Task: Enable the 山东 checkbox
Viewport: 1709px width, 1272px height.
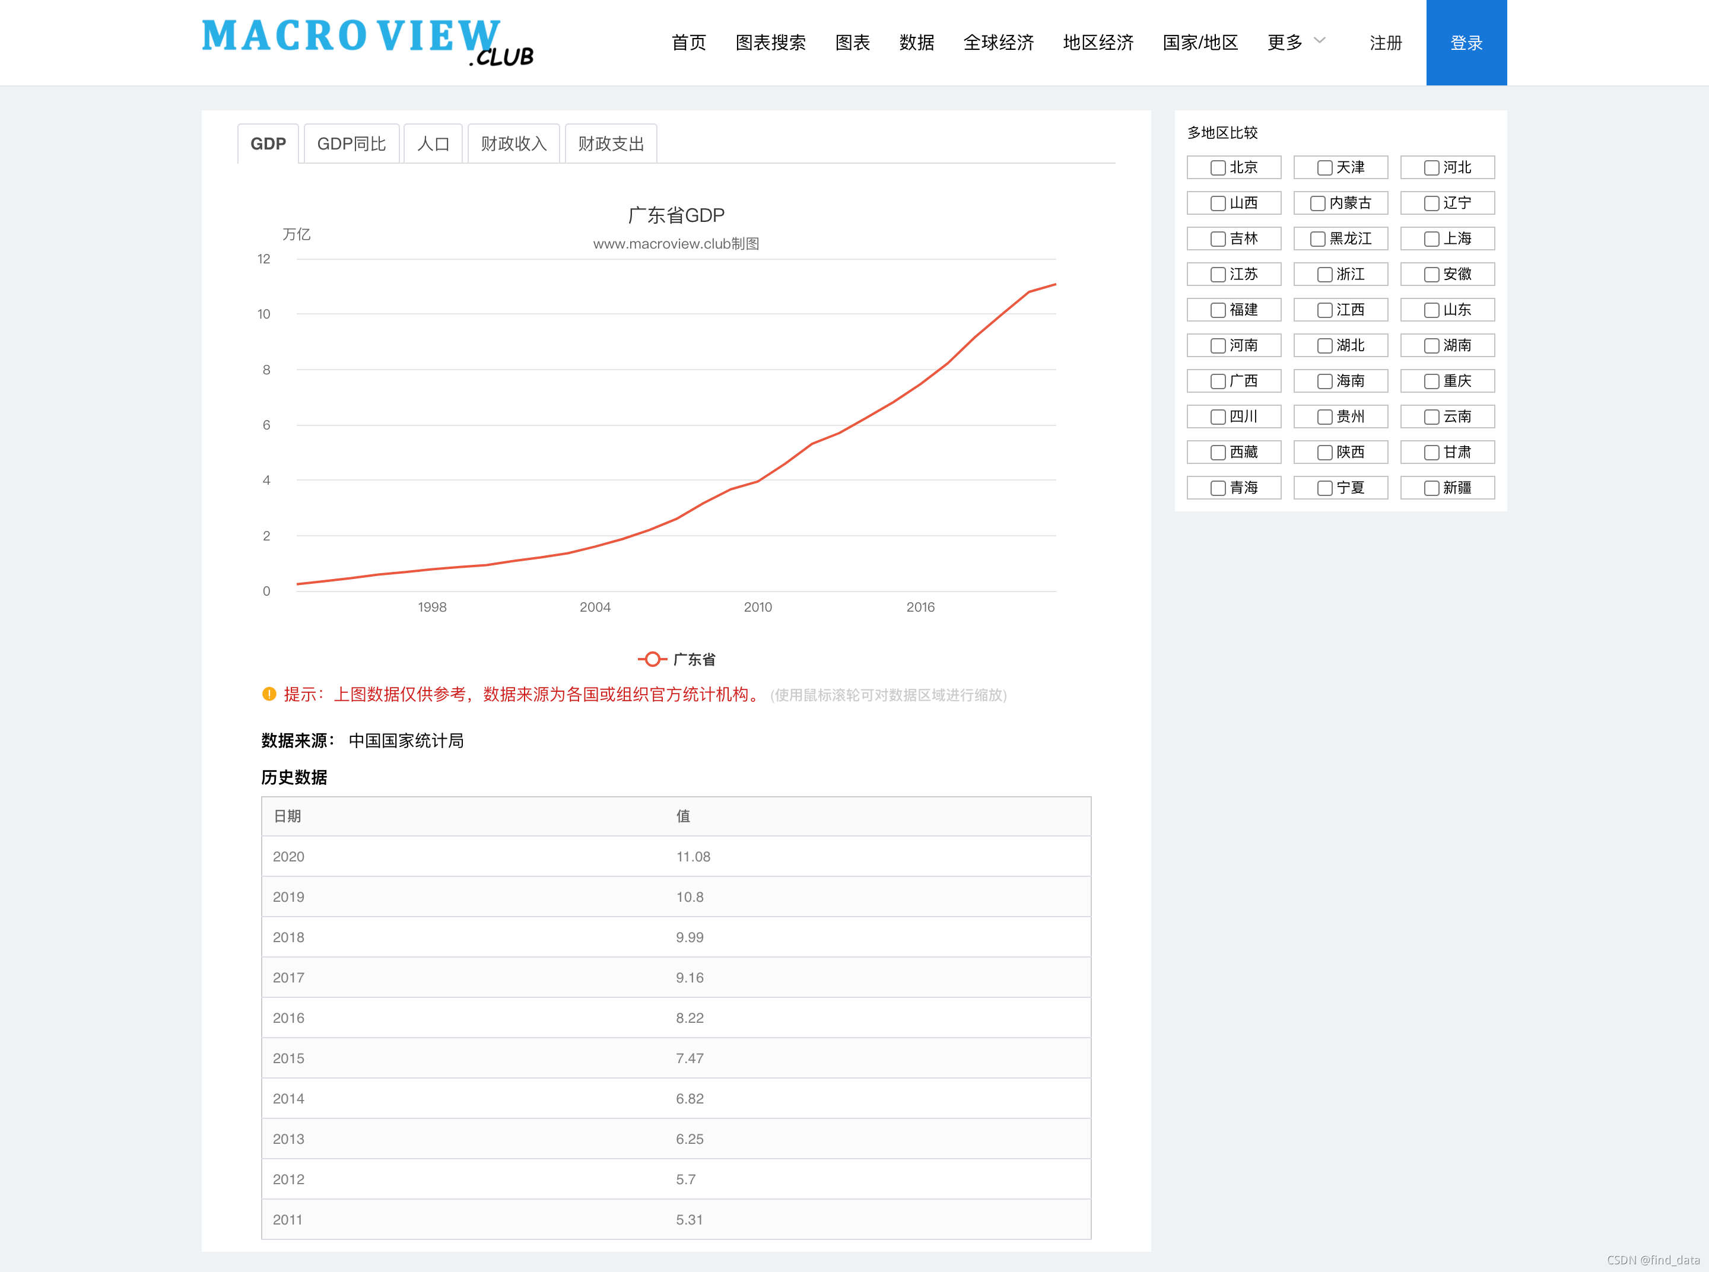Action: [1431, 310]
